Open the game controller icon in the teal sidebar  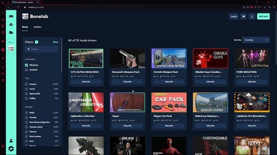(11, 16)
